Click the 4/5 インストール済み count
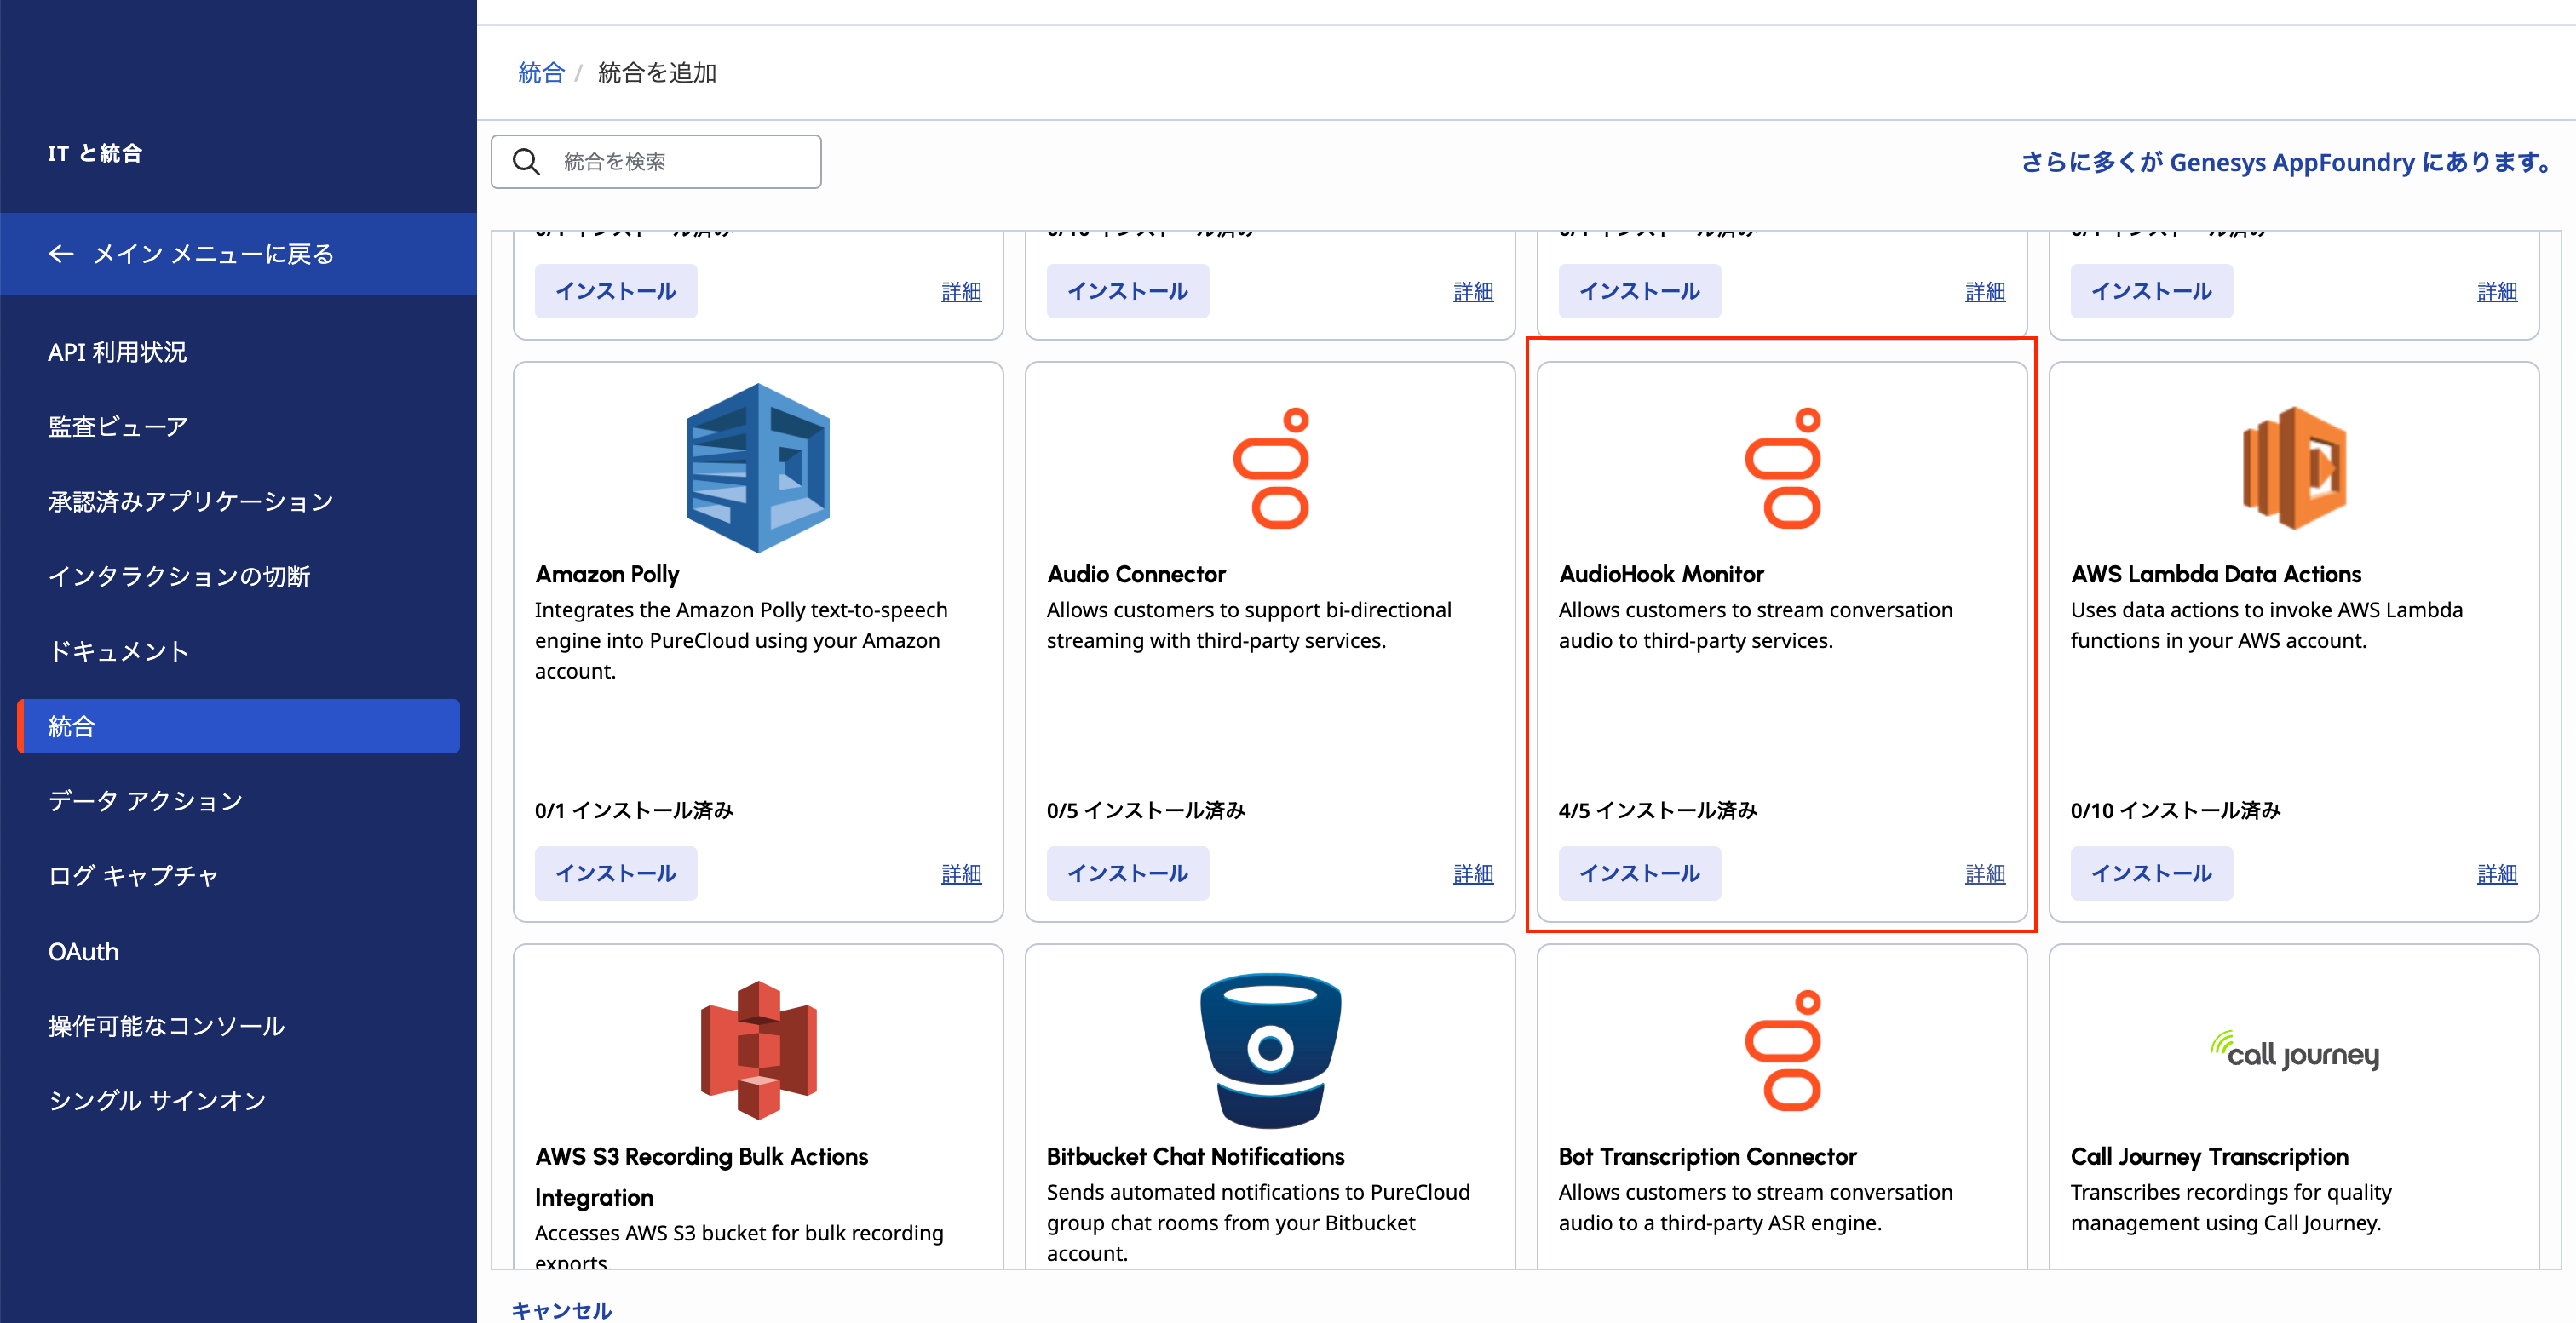 (1658, 810)
